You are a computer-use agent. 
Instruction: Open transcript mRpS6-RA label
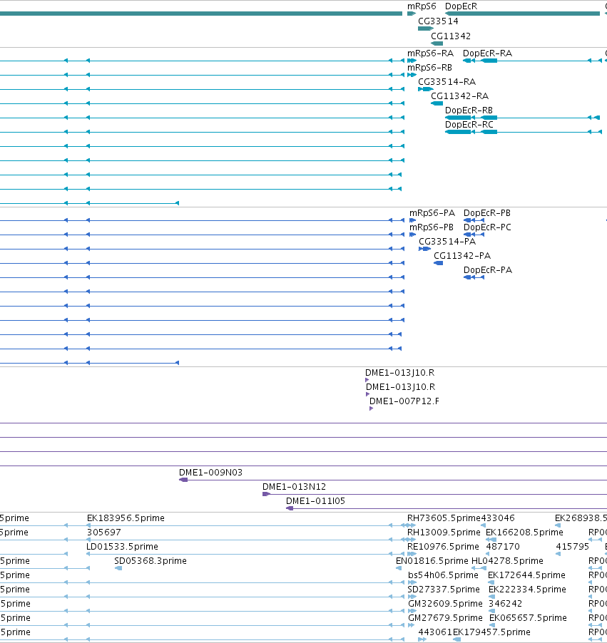click(x=430, y=53)
